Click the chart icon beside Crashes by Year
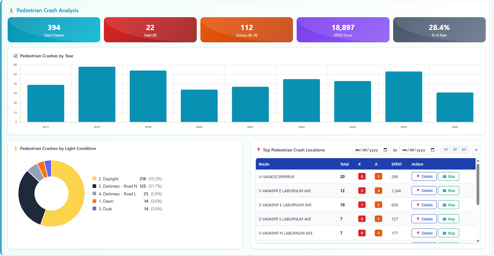Screen dimensions: 494x256 (16, 56)
